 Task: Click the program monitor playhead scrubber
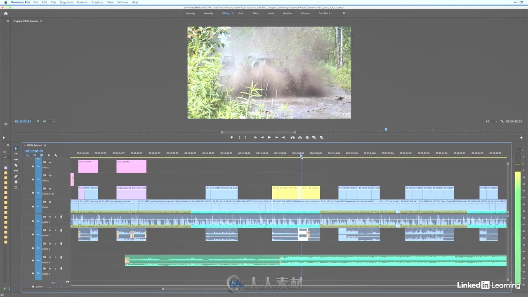point(386,130)
